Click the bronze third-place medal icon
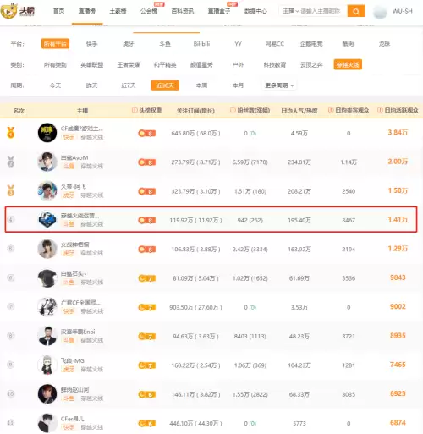The image size is (423, 434). [x=11, y=190]
